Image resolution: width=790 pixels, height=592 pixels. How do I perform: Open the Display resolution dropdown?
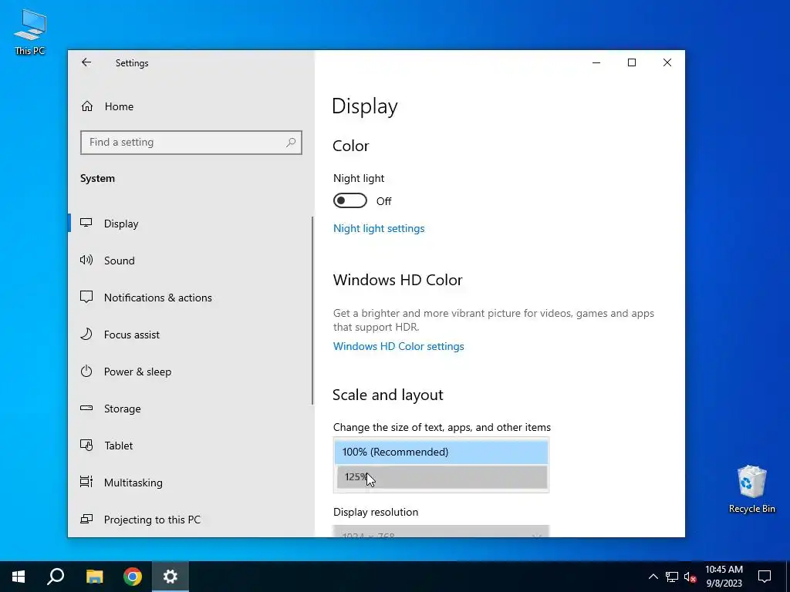pyautogui.click(x=441, y=531)
